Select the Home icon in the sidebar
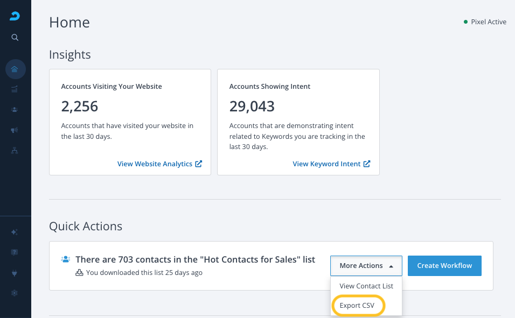The image size is (515, 318). pyautogui.click(x=15, y=69)
